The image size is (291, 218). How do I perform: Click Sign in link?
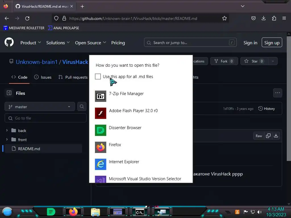click(x=250, y=43)
